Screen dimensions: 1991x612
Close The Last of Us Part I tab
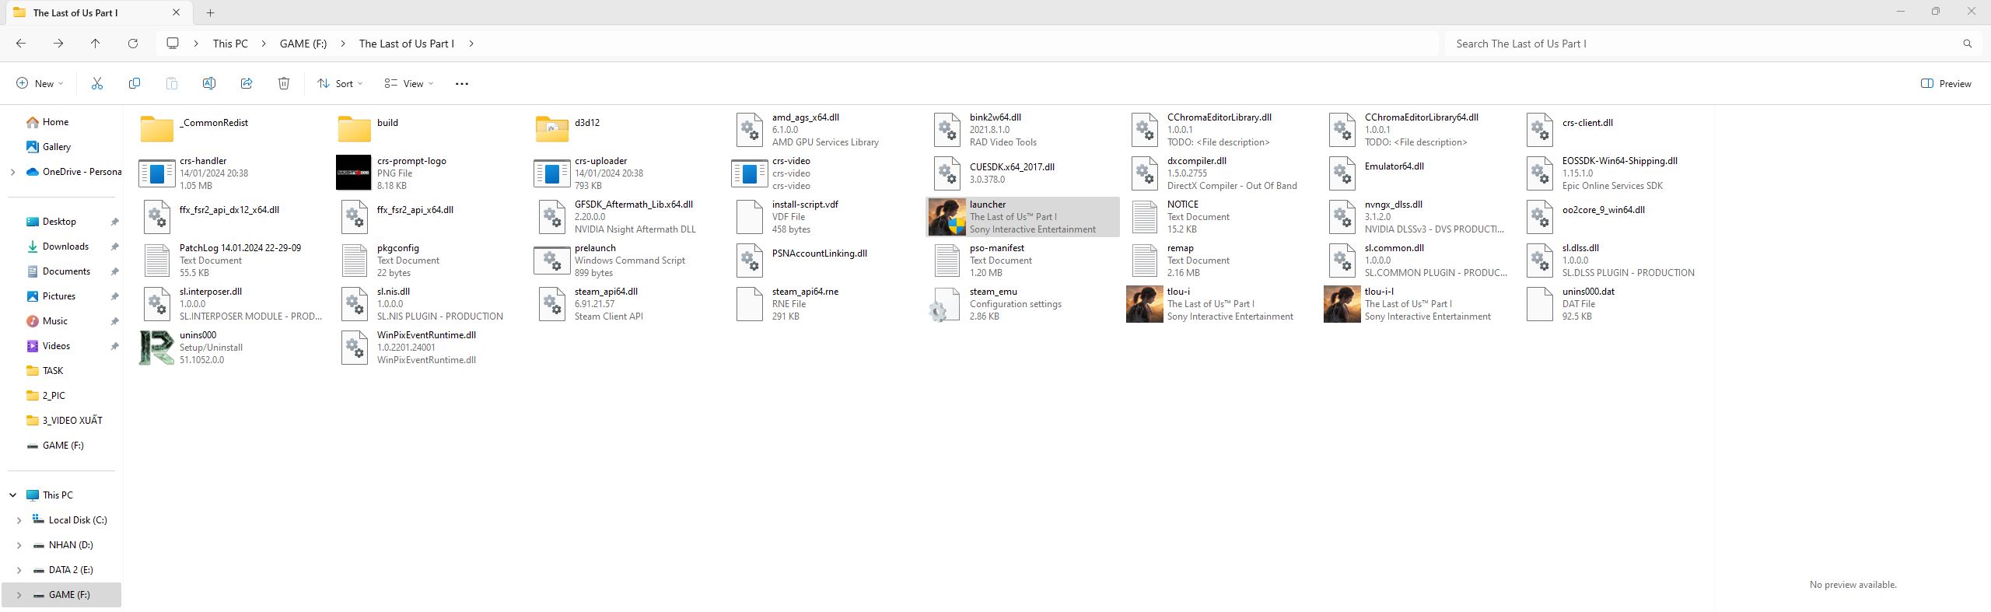tap(176, 12)
